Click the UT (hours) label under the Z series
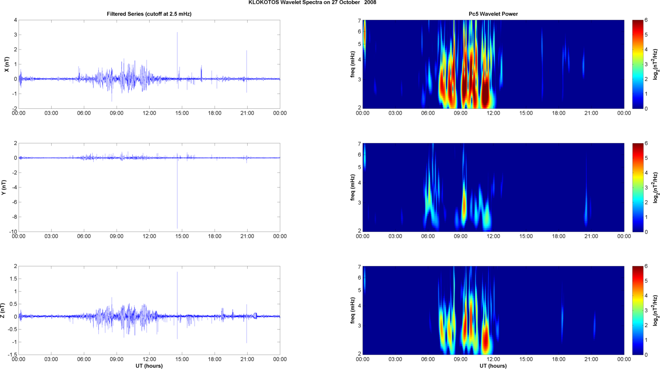 coord(149,366)
